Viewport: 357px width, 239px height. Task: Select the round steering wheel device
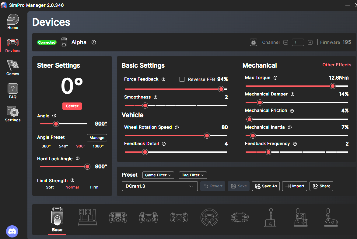pyautogui.click(x=209, y=218)
